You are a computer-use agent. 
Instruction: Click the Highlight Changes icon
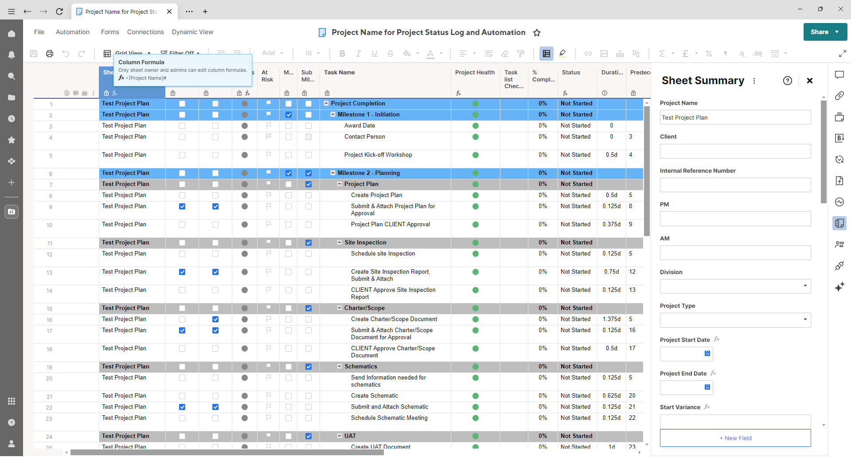pos(562,54)
